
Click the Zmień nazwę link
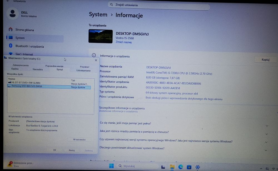[124, 42]
